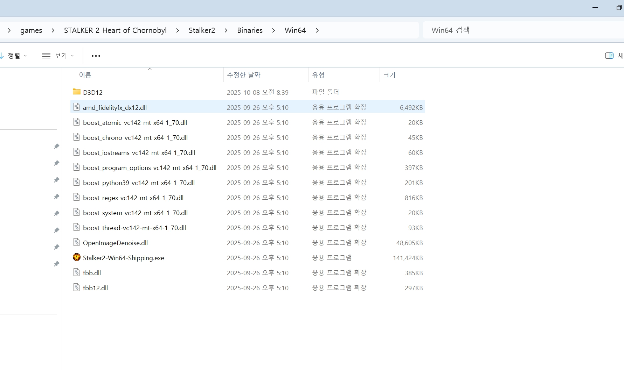Restore down the Explorer window
624x370 pixels.
(x=619, y=7)
